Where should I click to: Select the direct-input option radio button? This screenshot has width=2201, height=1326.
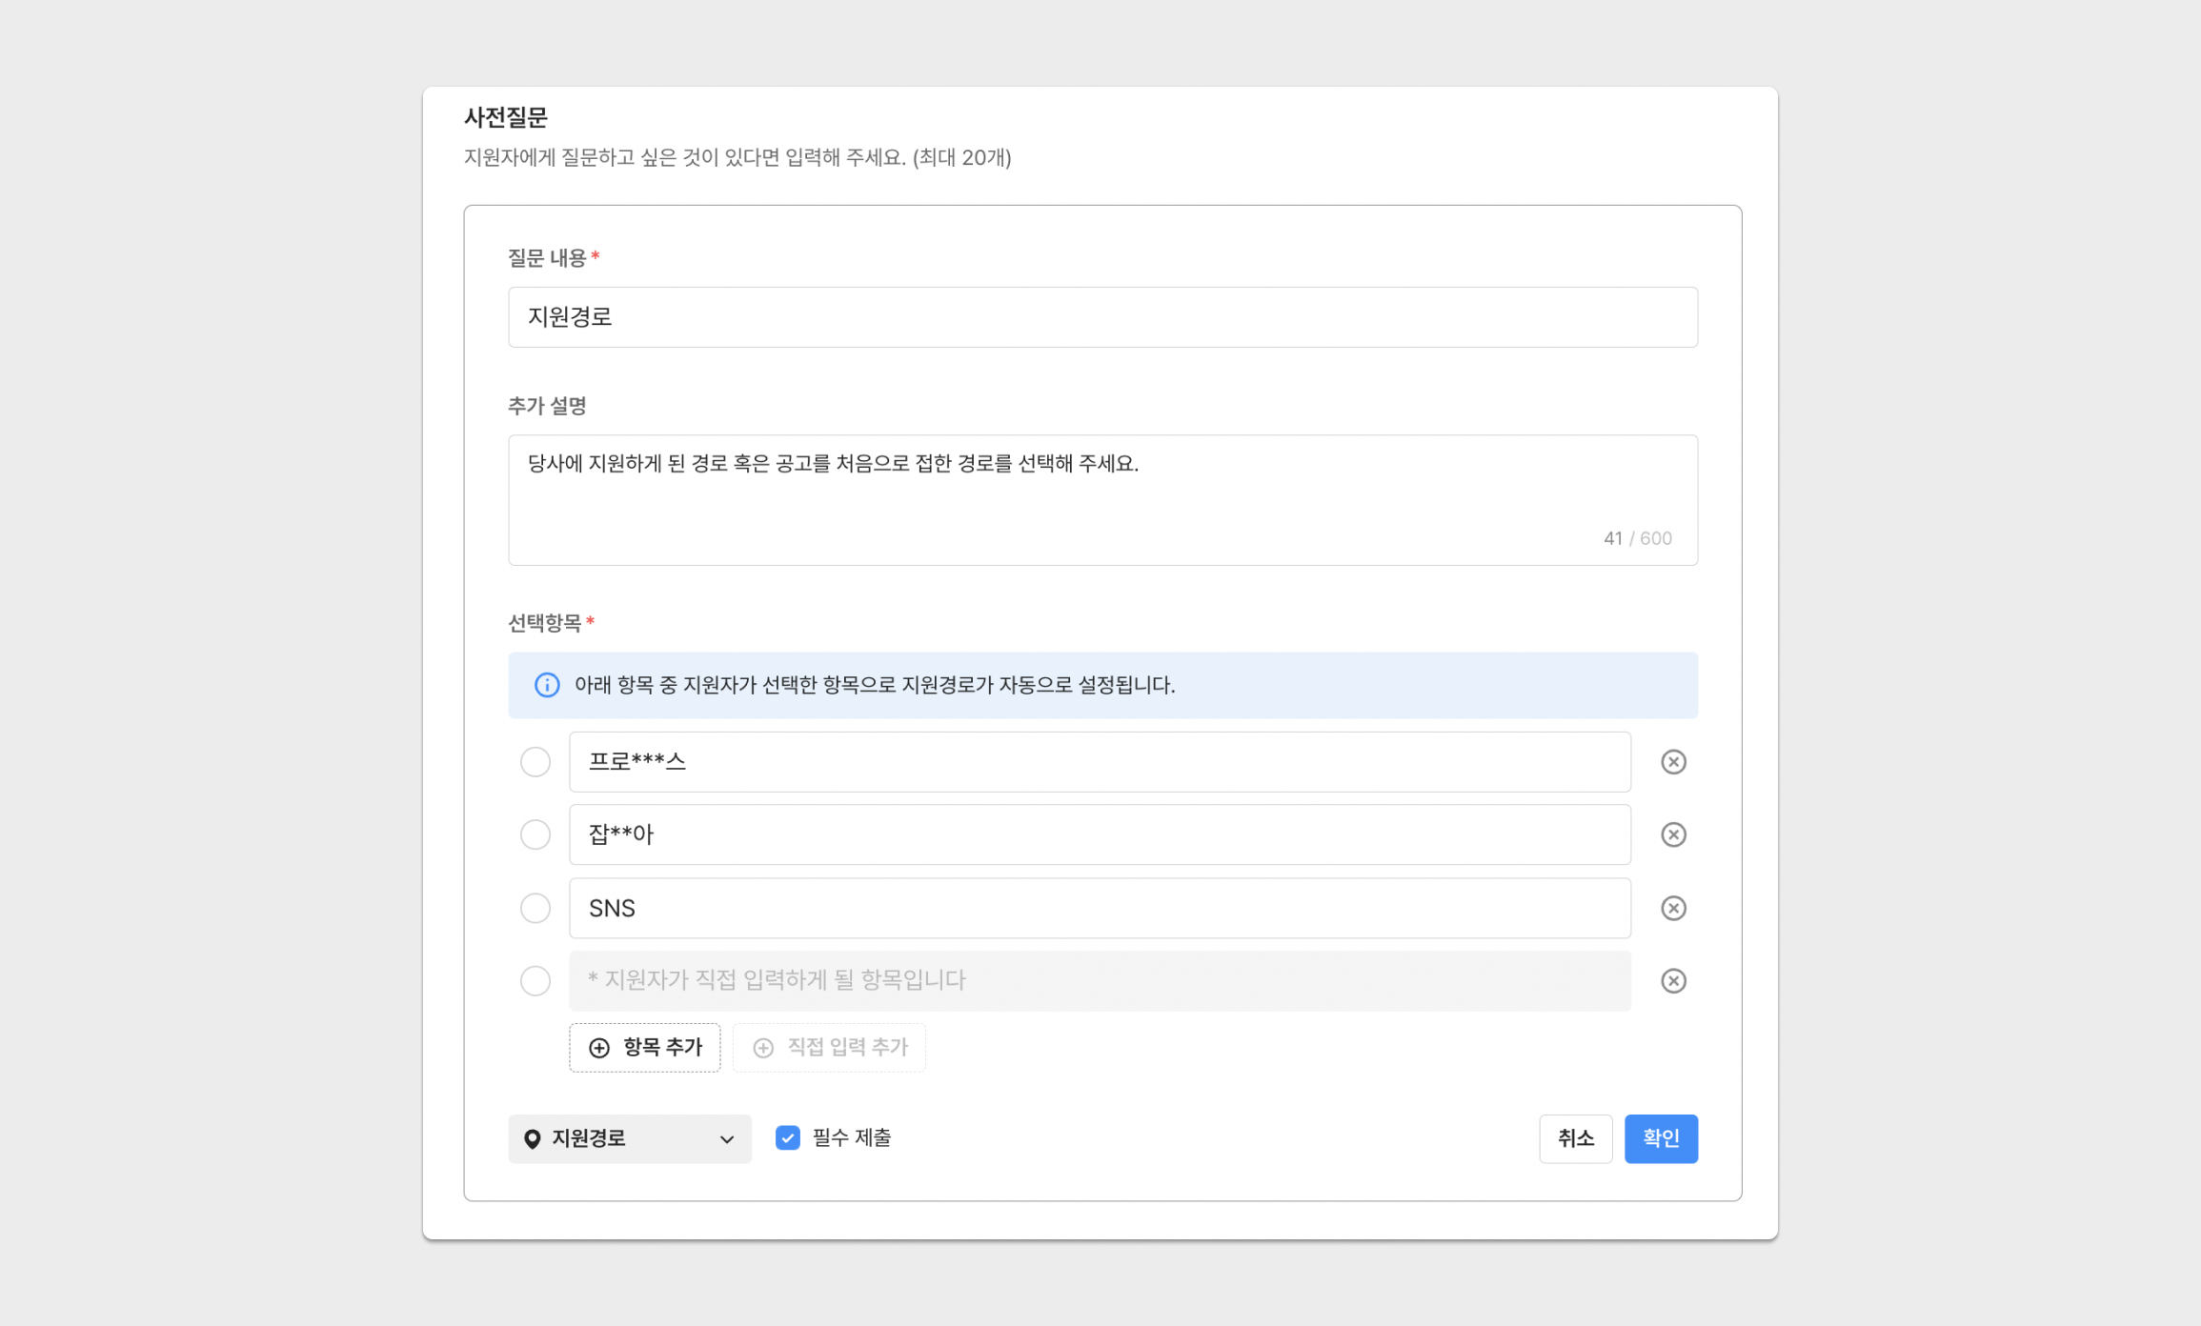tap(535, 981)
